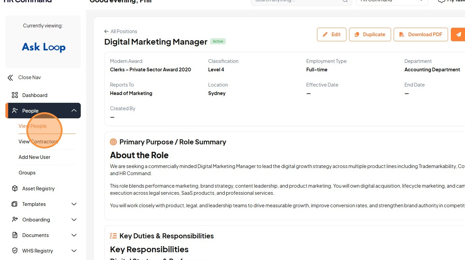Viewport: 465px width, 260px height.
Task: Download the position as PDF
Action: (x=421, y=34)
